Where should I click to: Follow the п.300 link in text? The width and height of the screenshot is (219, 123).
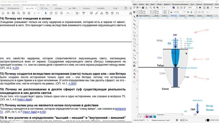[x=72, y=83]
